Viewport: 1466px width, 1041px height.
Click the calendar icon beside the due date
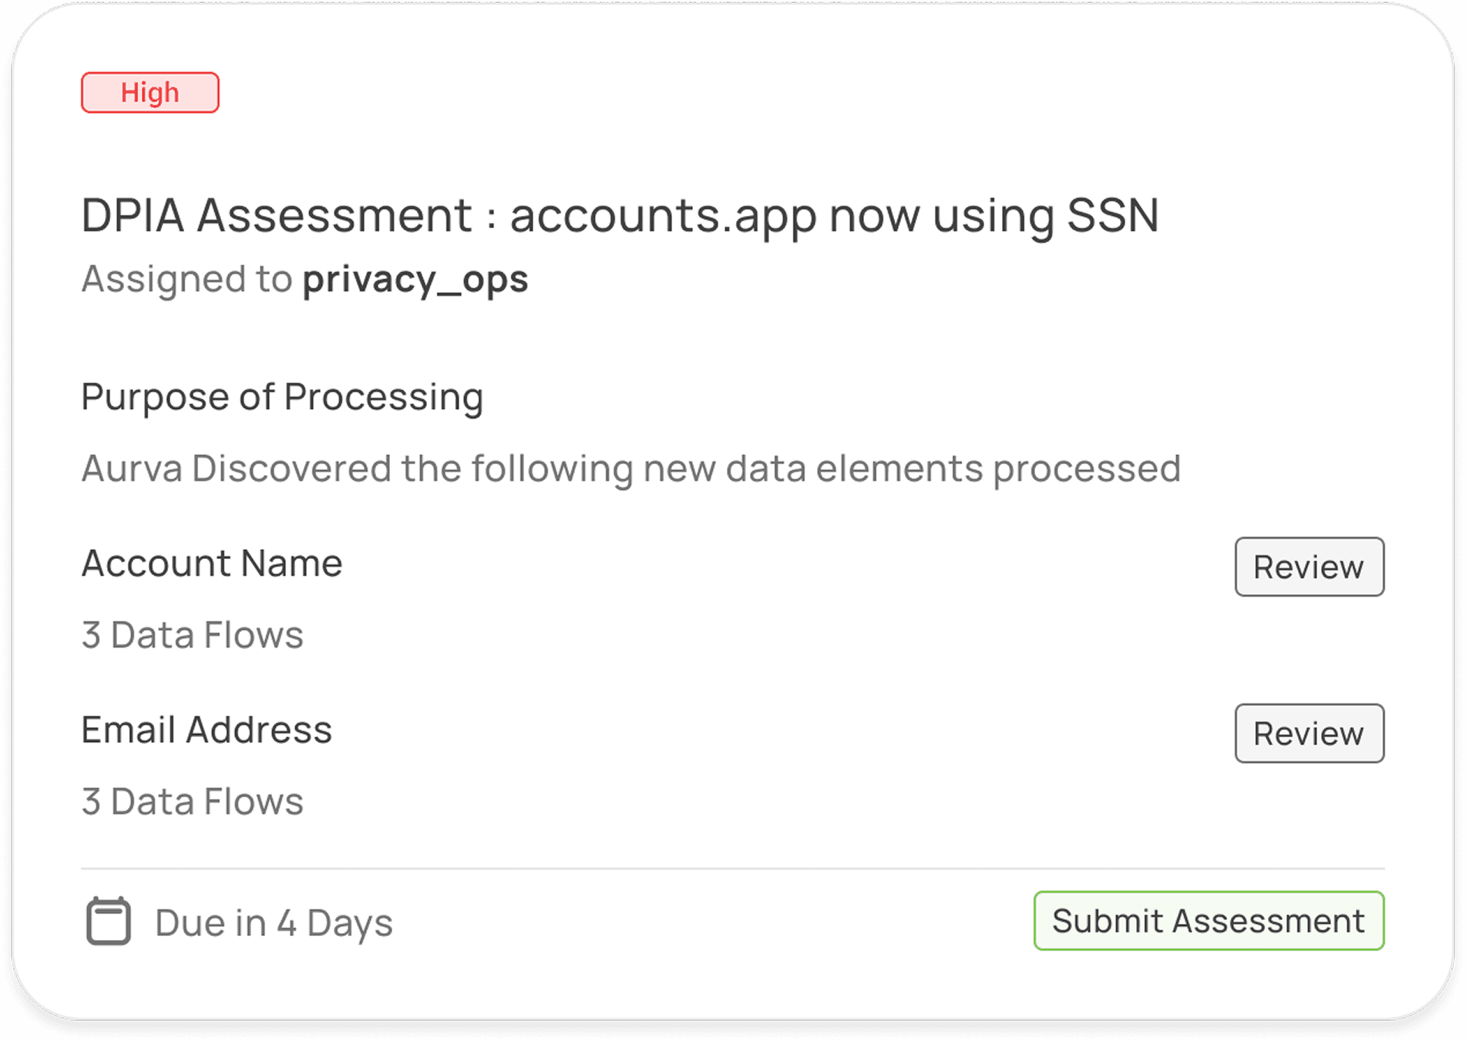108,921
